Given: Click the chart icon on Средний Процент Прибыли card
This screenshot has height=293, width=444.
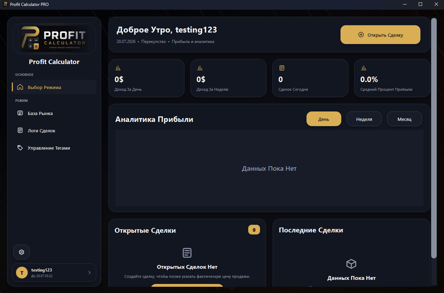Looking at the screenshot, I should (x=364, y=68).
